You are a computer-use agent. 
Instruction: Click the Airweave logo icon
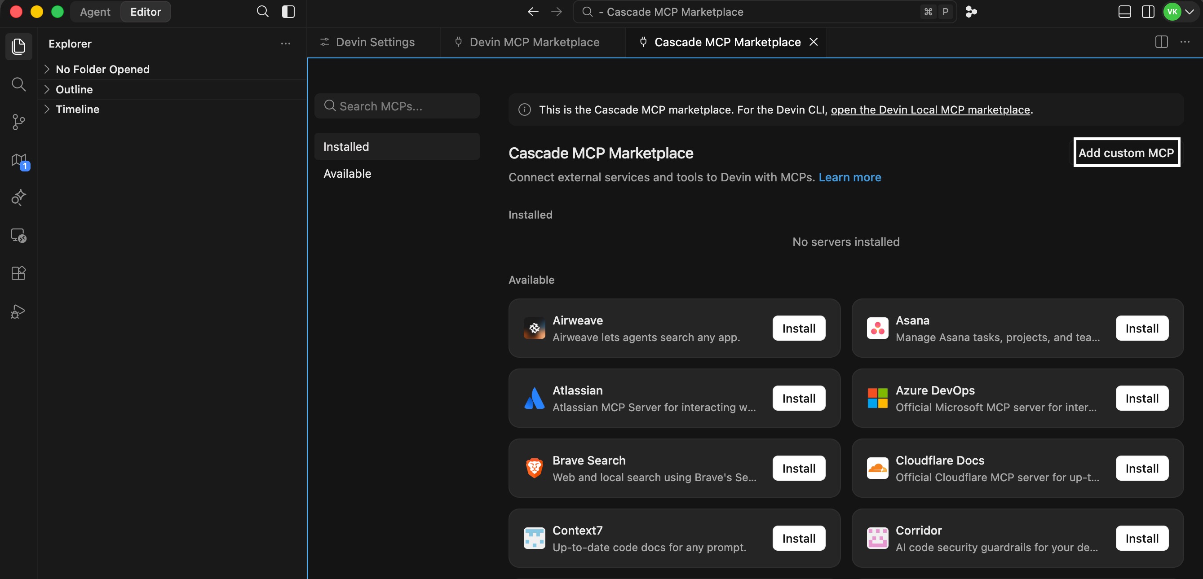pos(534,328)
